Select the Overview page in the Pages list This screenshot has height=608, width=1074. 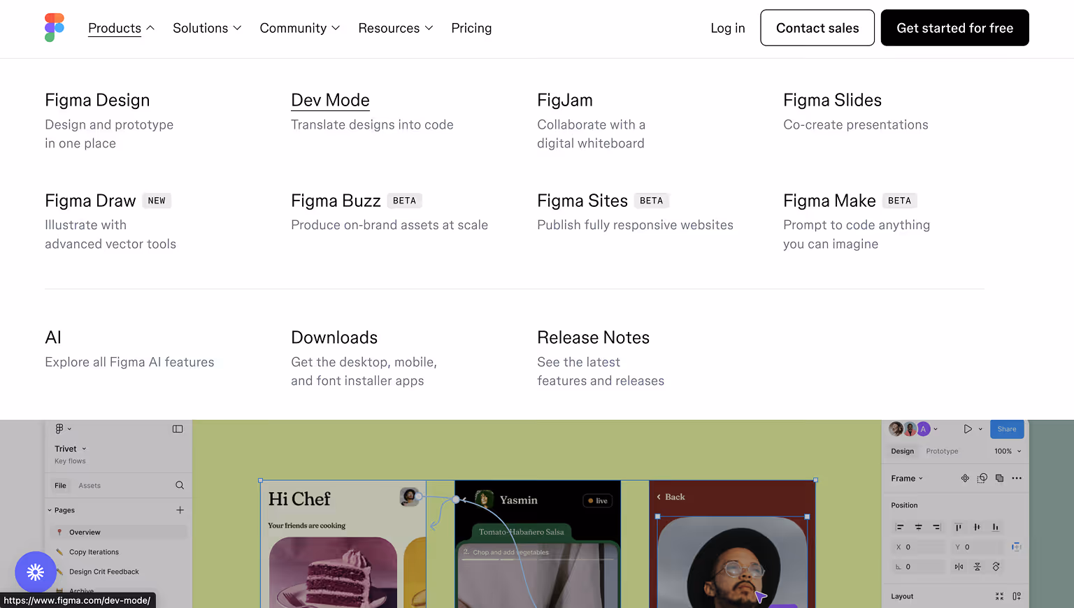[85, 532]
